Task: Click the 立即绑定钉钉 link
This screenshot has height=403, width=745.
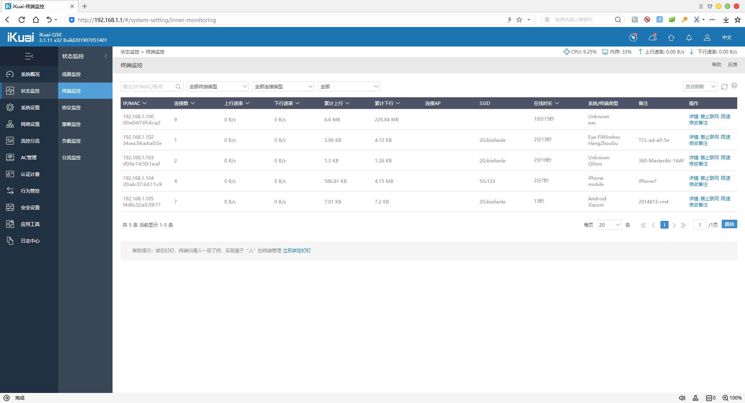Action: (296, 251)
